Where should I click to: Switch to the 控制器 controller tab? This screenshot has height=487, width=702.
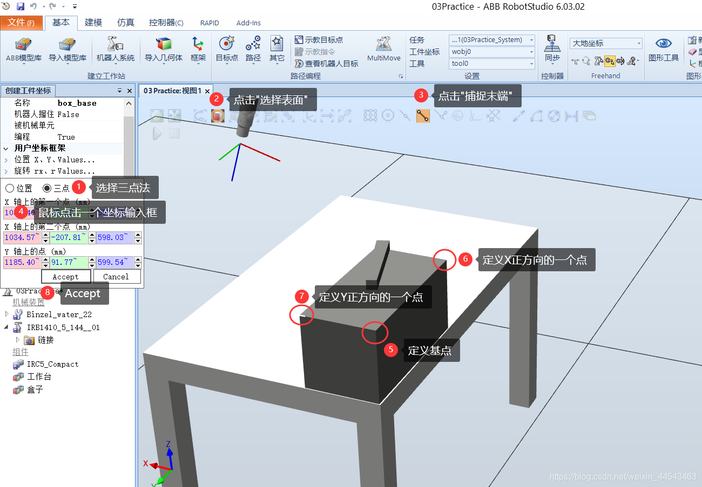point(166,23)
